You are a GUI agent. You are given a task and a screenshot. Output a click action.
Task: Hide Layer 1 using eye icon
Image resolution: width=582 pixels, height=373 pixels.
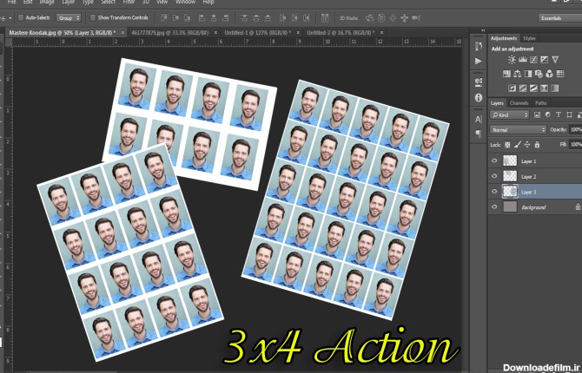[x=495, y=161]
